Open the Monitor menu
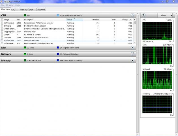The width and height of the screenshot is (178, 136). pyautogui.click(x=10, y=5)
